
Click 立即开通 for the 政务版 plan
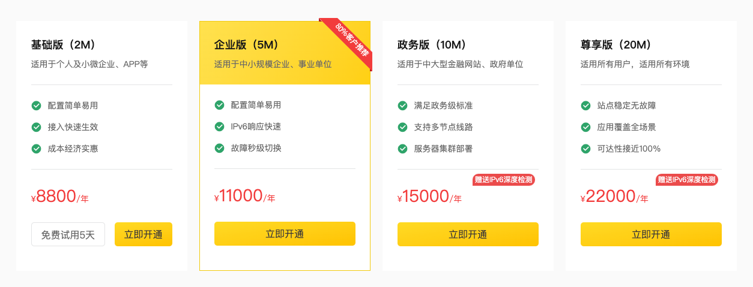coord(468,234)
